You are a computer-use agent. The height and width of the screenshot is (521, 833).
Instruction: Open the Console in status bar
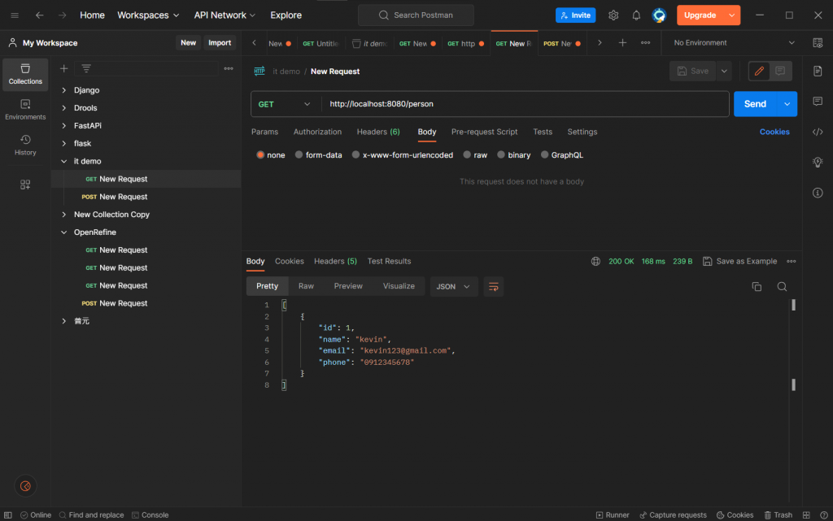click(150, 515)
